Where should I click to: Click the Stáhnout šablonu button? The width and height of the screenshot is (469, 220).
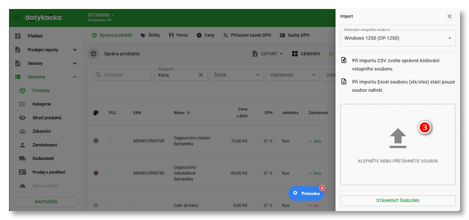397,201
